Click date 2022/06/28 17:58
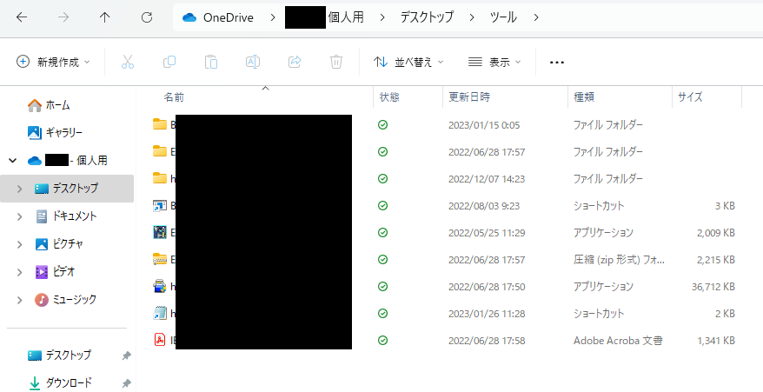 [x=487, y=341]
